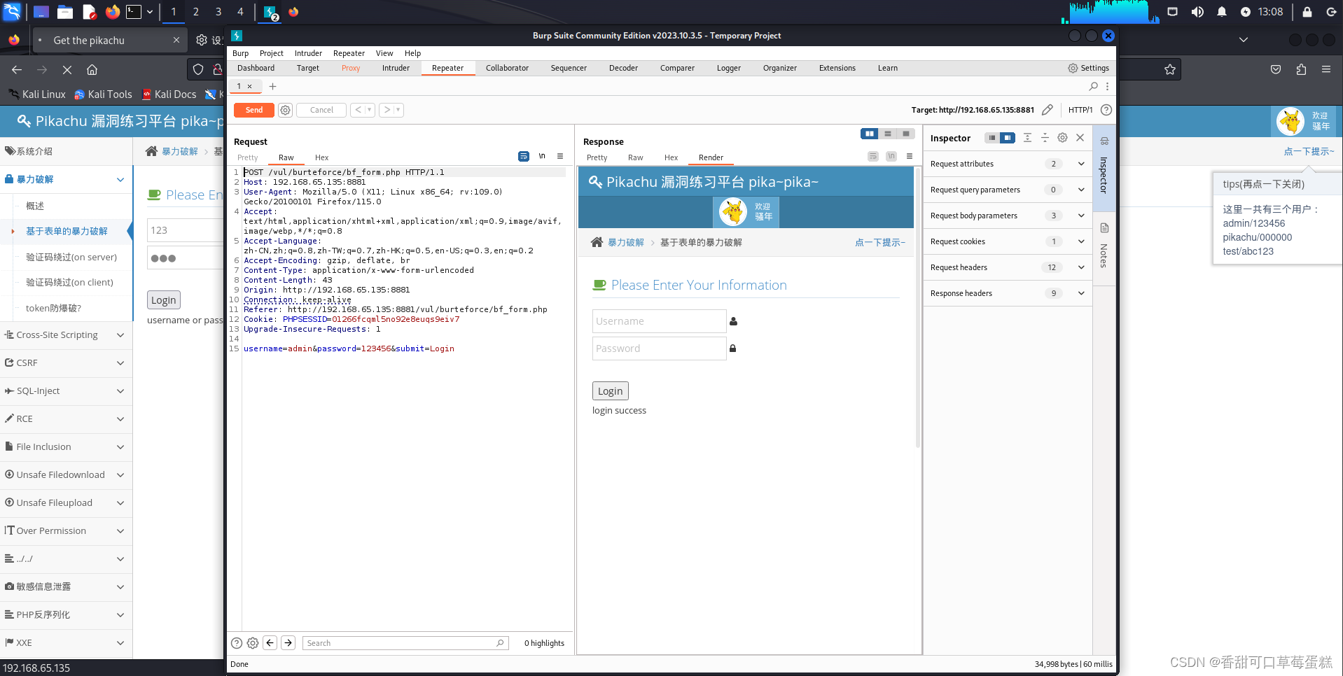Close the Inspector panel
1343x676 pixels.
(1080, 138)
